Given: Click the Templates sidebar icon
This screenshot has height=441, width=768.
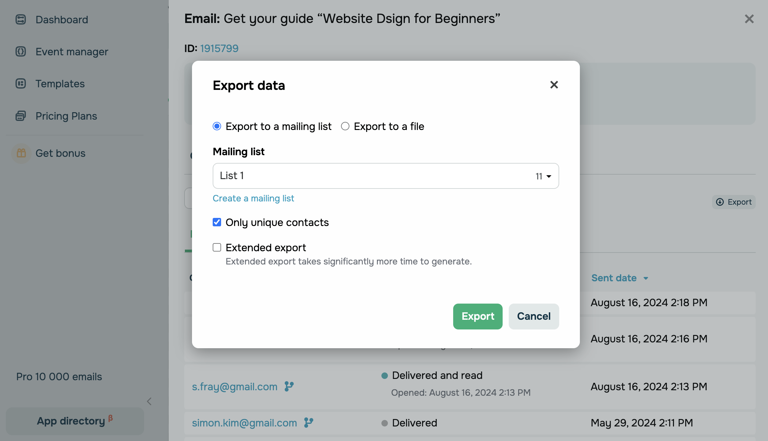Looking at the screenshot, I should point(21,83).
